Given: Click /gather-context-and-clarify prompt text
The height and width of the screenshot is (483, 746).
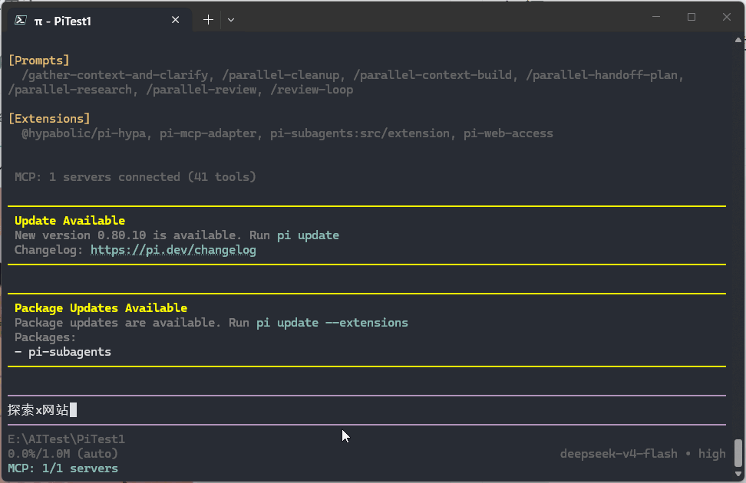Looking at the screenshot, I should (x=114, y=75).
